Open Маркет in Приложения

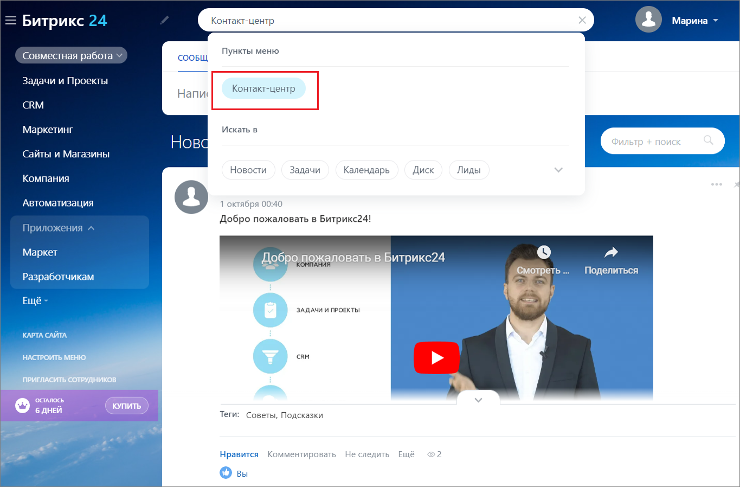[40, 252]
